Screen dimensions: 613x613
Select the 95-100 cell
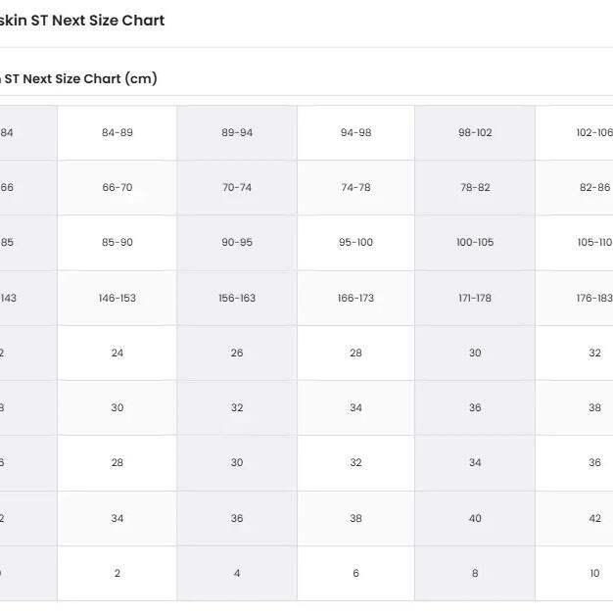tap(355, 243)
